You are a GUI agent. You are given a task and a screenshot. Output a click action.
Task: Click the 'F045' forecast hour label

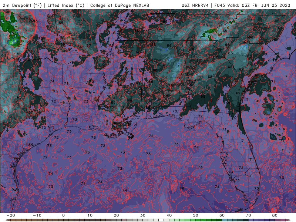(x=220, y=5)
